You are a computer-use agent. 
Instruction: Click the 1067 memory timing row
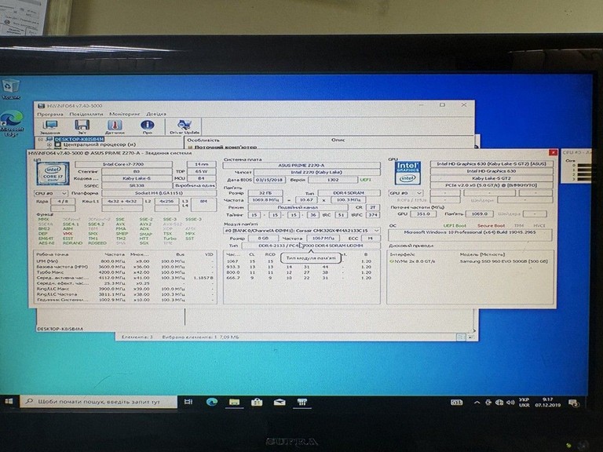click(301, 261)
